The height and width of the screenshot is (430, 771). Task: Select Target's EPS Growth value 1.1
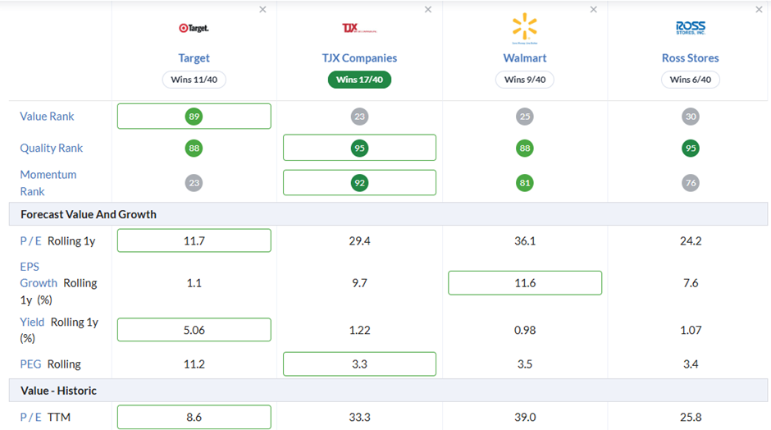(x=194, y=283)
